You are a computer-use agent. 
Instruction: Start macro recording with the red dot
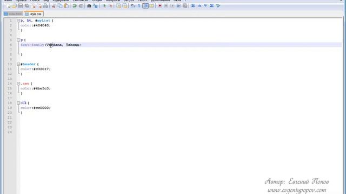(x=160, y=6)
